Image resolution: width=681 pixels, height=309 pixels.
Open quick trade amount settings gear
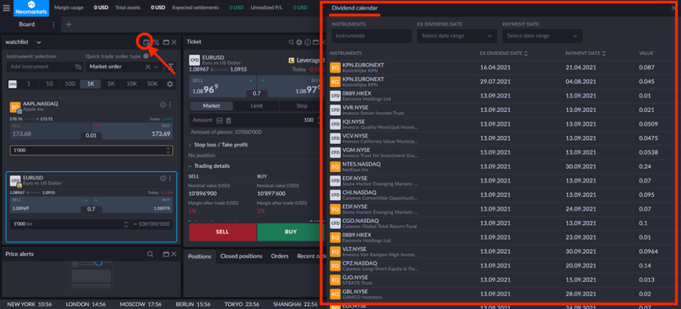(170, 84)
